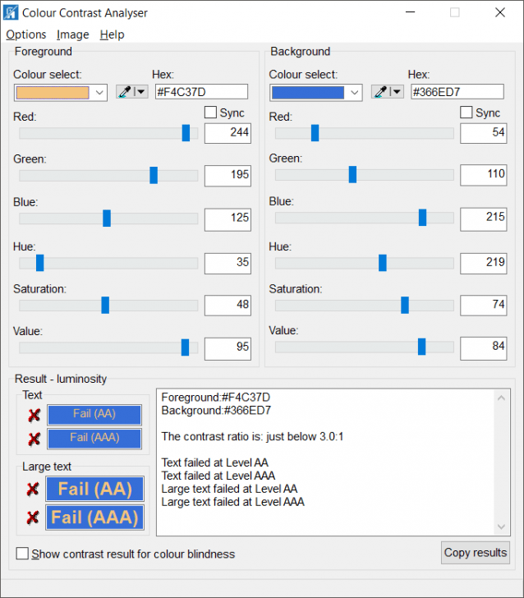Click the background Blue value field 215
Image resolution: width=524 pixels, height=598 pixels.
[484, 218]
